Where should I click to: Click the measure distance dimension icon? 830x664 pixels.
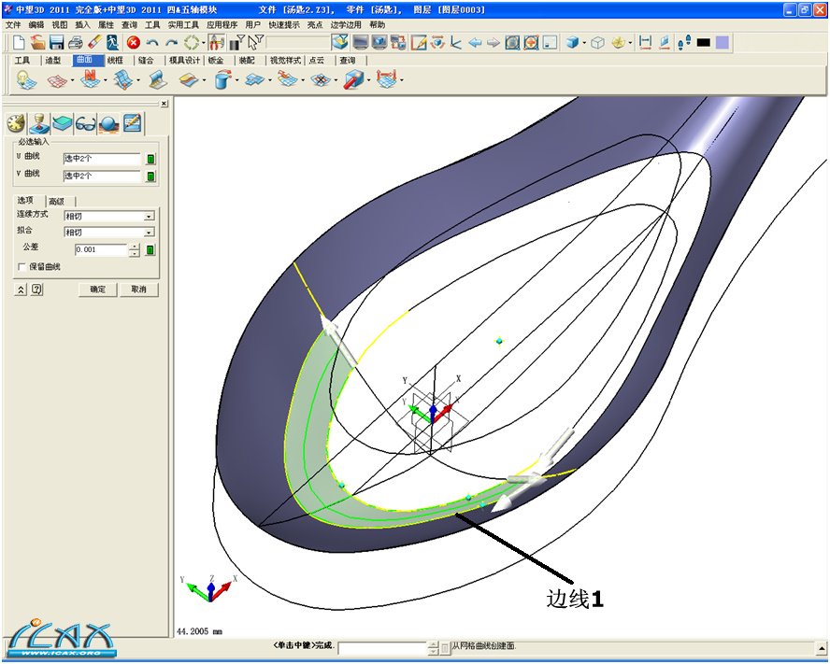(645, 43)
